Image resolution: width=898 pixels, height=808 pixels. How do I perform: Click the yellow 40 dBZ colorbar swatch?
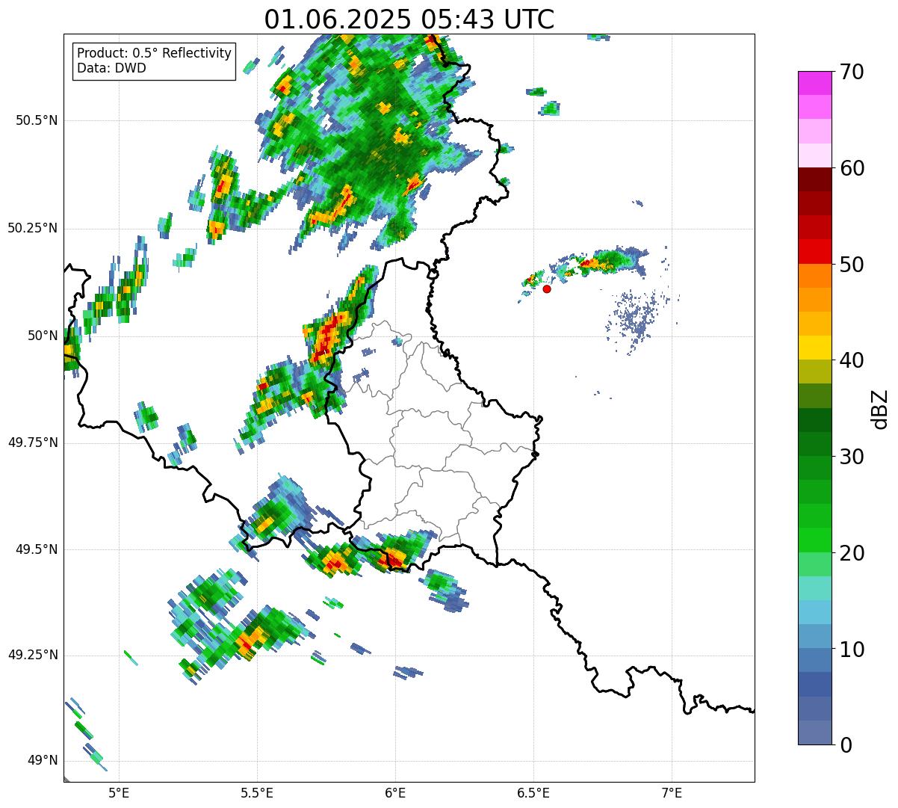coord(814,348)
